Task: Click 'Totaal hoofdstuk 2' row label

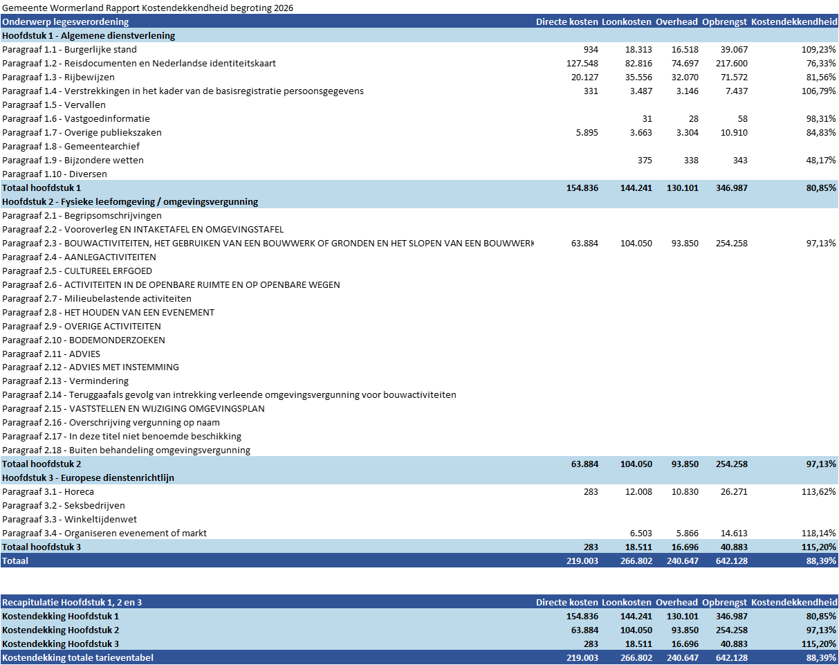Action: (42, 464)
